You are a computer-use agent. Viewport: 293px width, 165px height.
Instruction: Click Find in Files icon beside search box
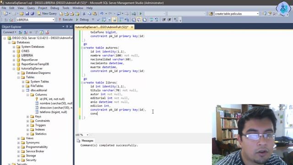click(211, 14)
